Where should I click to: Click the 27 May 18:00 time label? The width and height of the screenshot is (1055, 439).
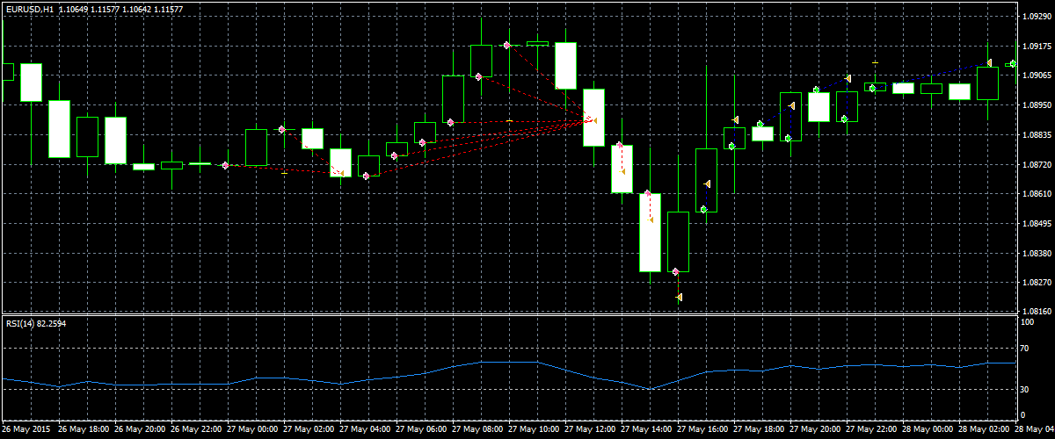point(760,430)
